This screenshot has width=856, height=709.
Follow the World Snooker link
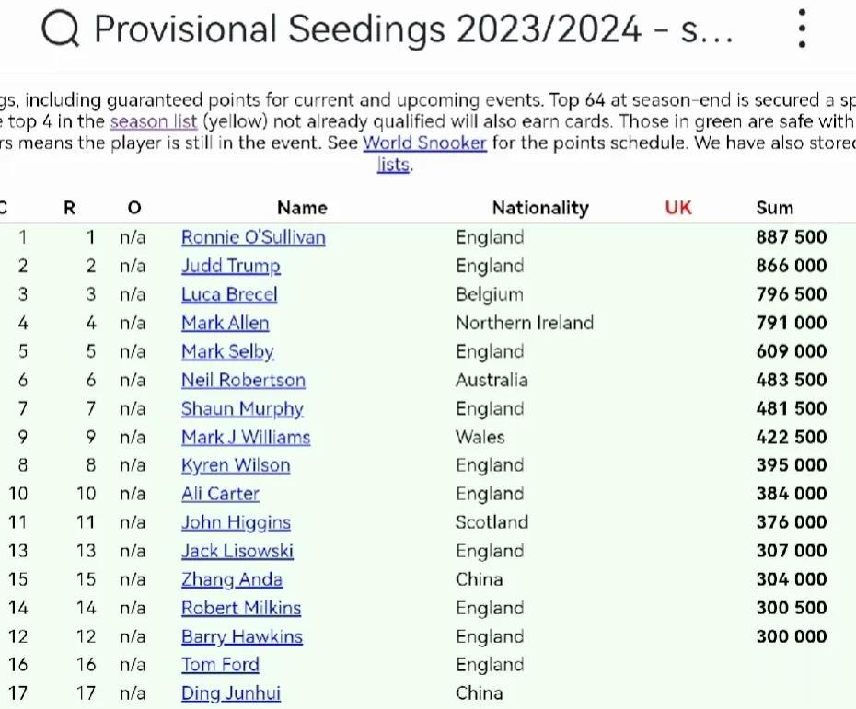[424, 143]
